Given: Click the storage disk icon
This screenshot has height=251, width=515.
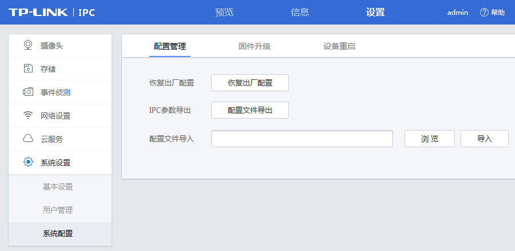Looking at the screenshot, I should pyautogui.click(x=27, y=68).
